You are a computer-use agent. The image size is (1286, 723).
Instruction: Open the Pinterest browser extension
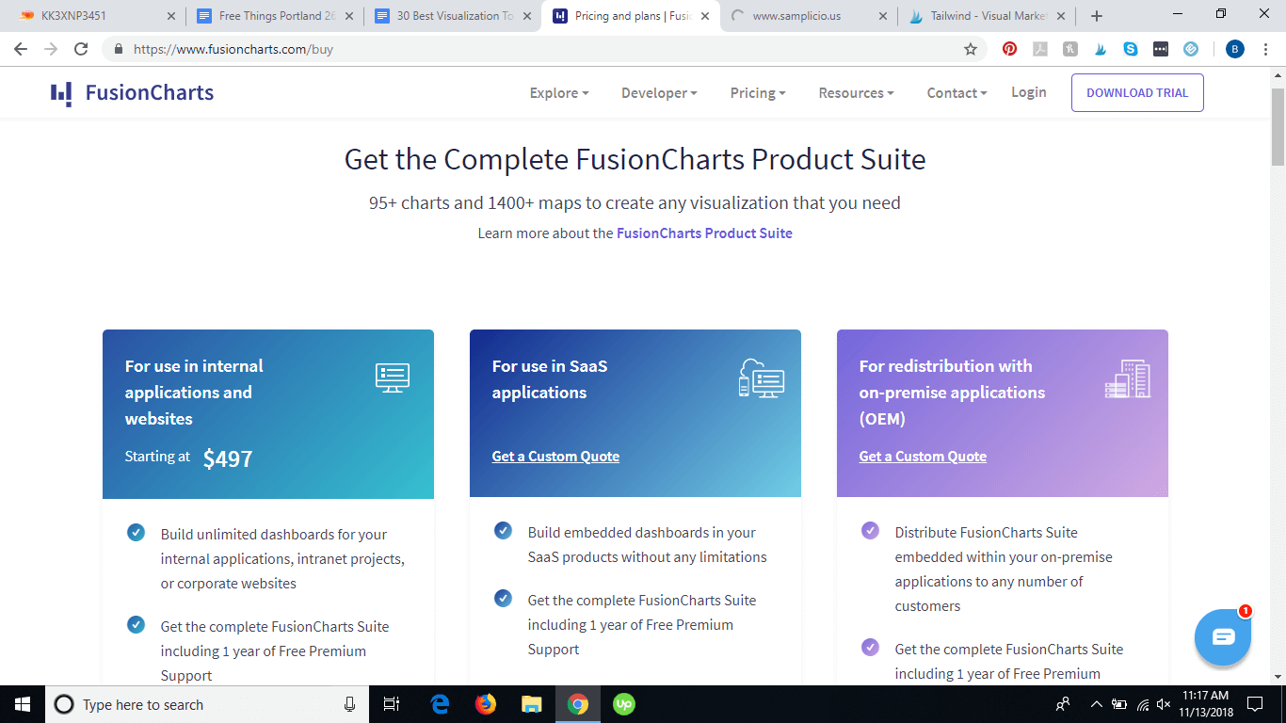click(x=1009, y=48)
